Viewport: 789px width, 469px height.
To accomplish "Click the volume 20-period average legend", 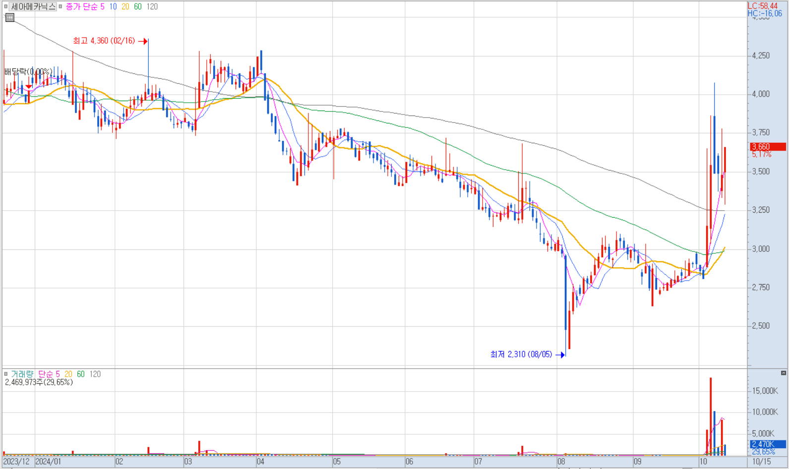I will pyautogui.click(x=68, y=374).
